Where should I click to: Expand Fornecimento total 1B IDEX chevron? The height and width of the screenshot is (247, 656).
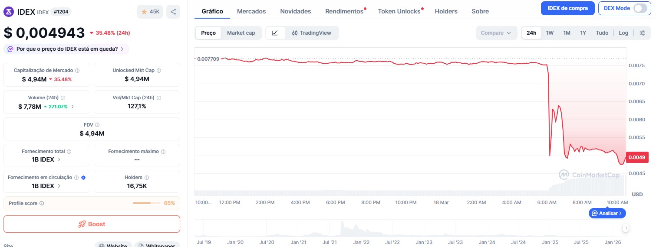click(x=59, y=159)
